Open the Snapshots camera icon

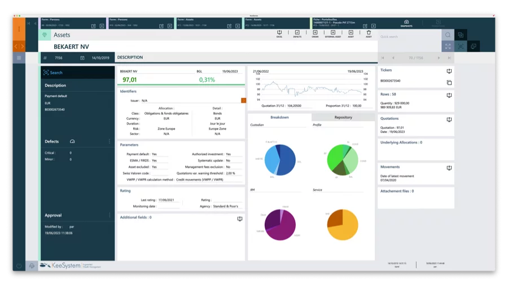click(406, 23)
